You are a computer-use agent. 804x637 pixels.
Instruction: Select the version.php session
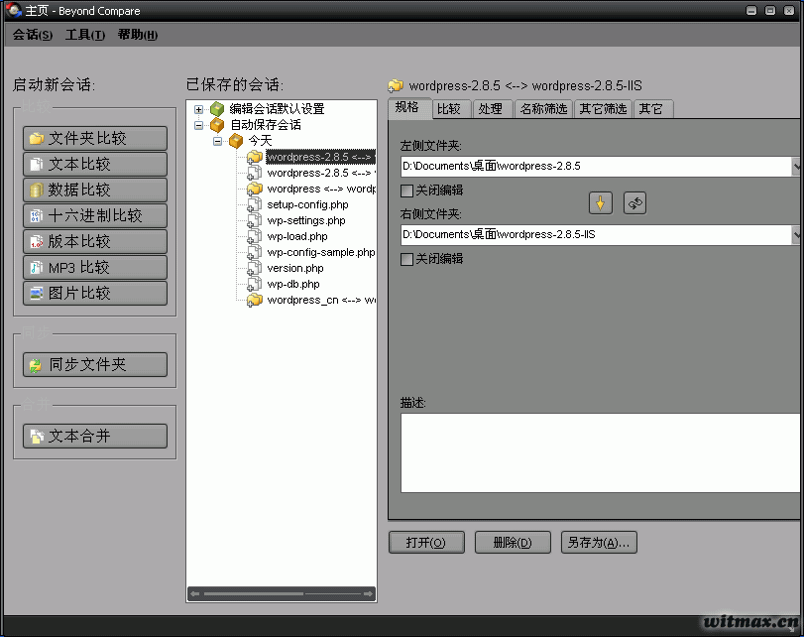point(295,268)
